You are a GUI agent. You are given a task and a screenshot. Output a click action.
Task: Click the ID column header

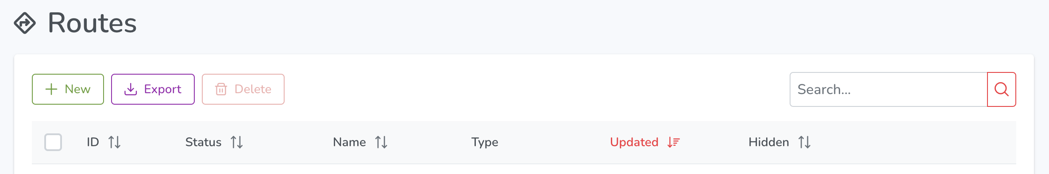click(x=93, y=142)
